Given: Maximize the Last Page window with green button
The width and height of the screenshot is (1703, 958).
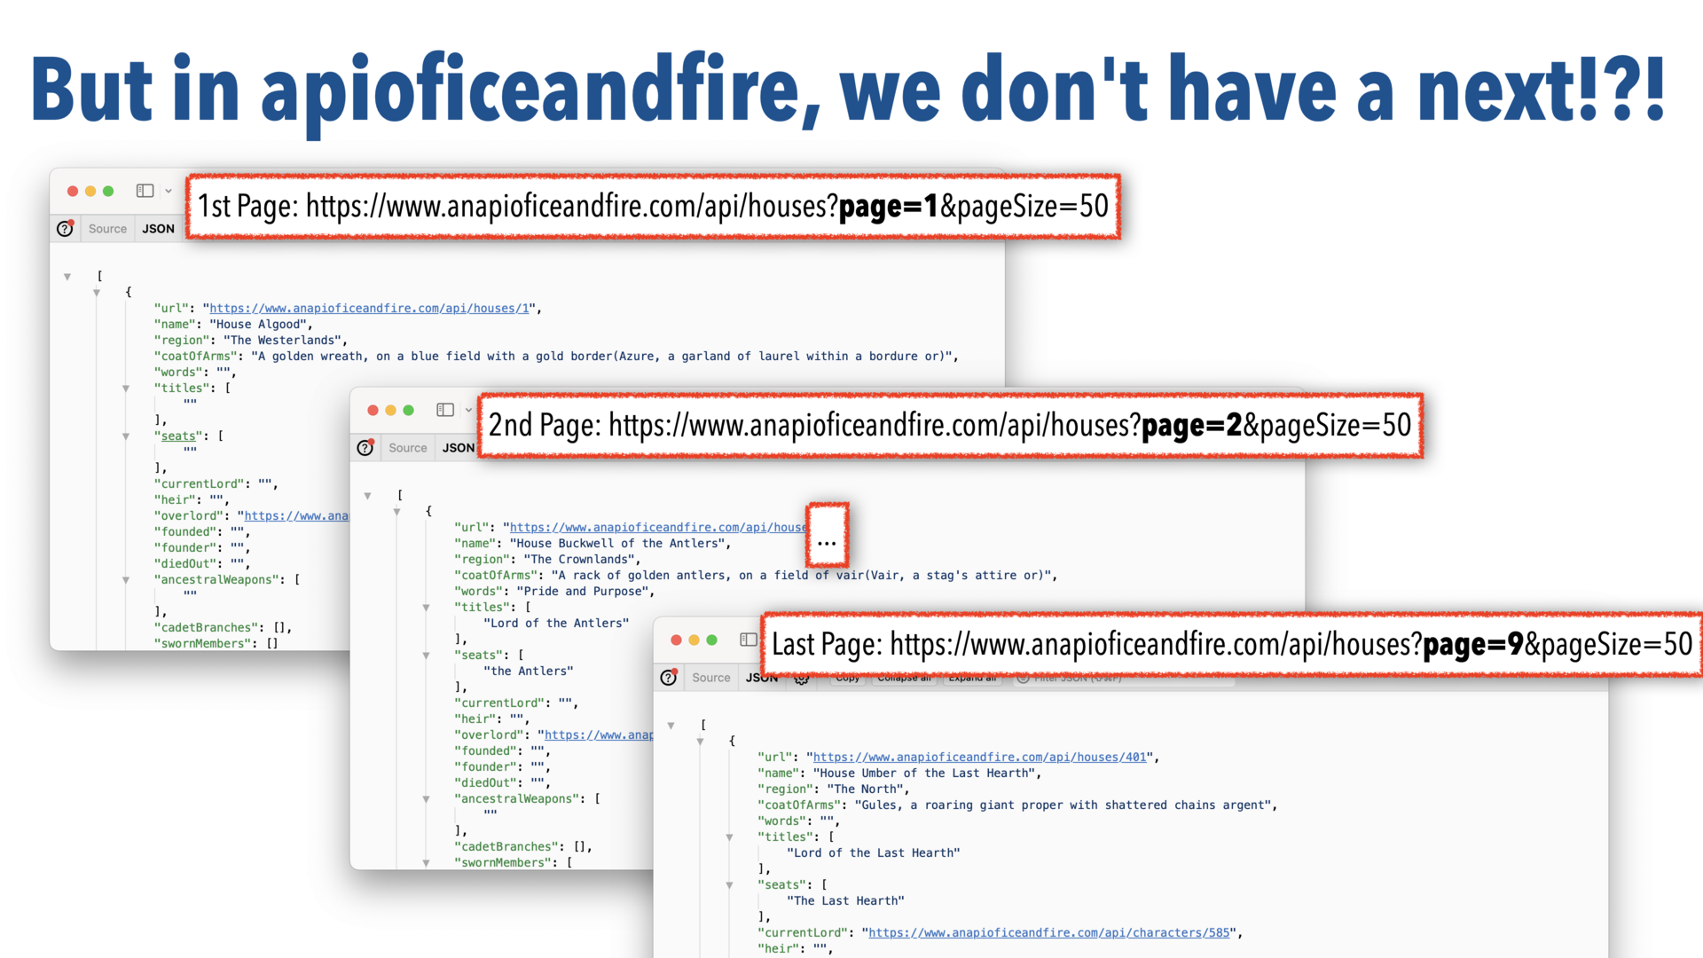Looking at the screenshot, I should pyautogui.click(x=711, y=640).
